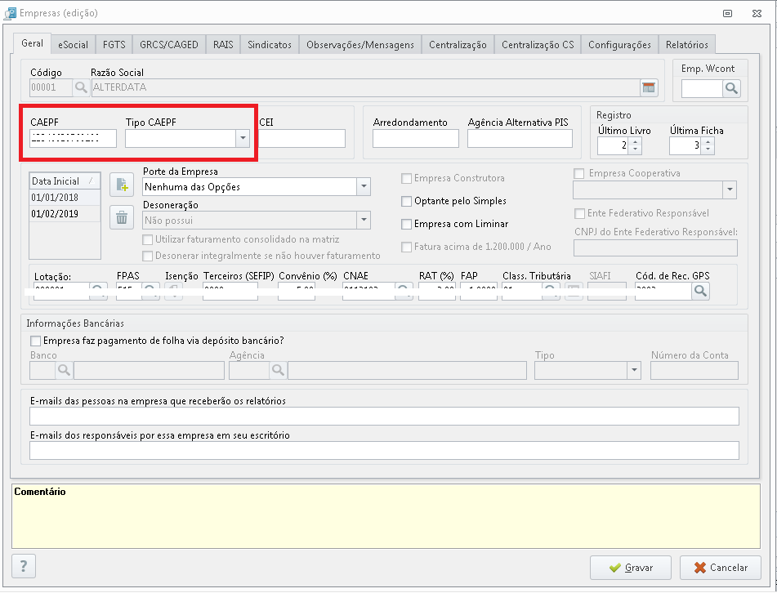Expand the Porte da Empresa dropdown
The width and height of the screenshot is (777, 593).
click(x=364, y=187)
